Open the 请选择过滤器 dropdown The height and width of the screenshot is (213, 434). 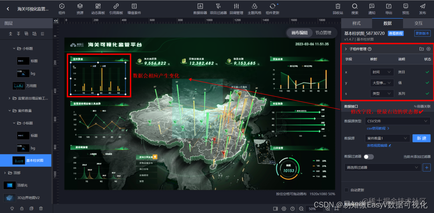coord(383,167)
